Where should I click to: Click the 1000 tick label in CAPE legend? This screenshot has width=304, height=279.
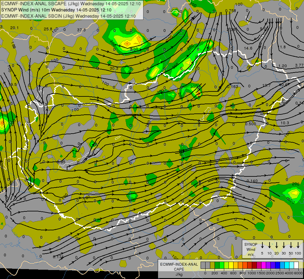click(x=252, y=273)
